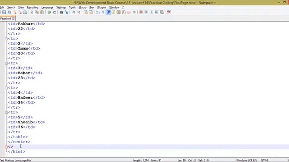Click the User Defined Language icon
The width and height of the screenshot is (289, 162).
[113, 12]
